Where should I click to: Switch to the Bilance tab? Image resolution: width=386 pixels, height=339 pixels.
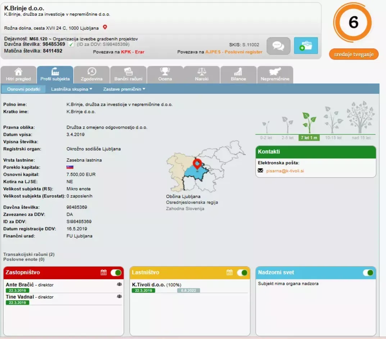(x=238, y=75)
